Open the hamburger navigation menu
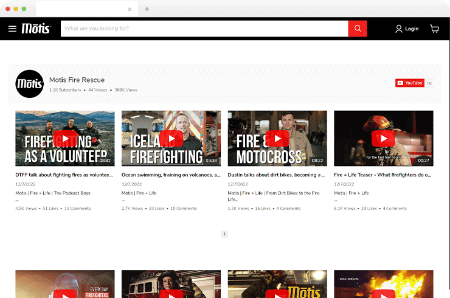The height and width of the screenshot is (298, 450). [x=12, y=29]
